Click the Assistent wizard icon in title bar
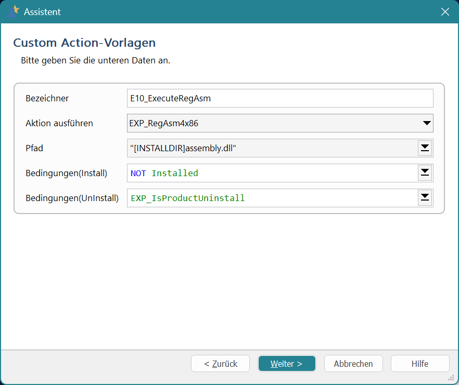Viewport: 459px width, 385px height. 14,11
